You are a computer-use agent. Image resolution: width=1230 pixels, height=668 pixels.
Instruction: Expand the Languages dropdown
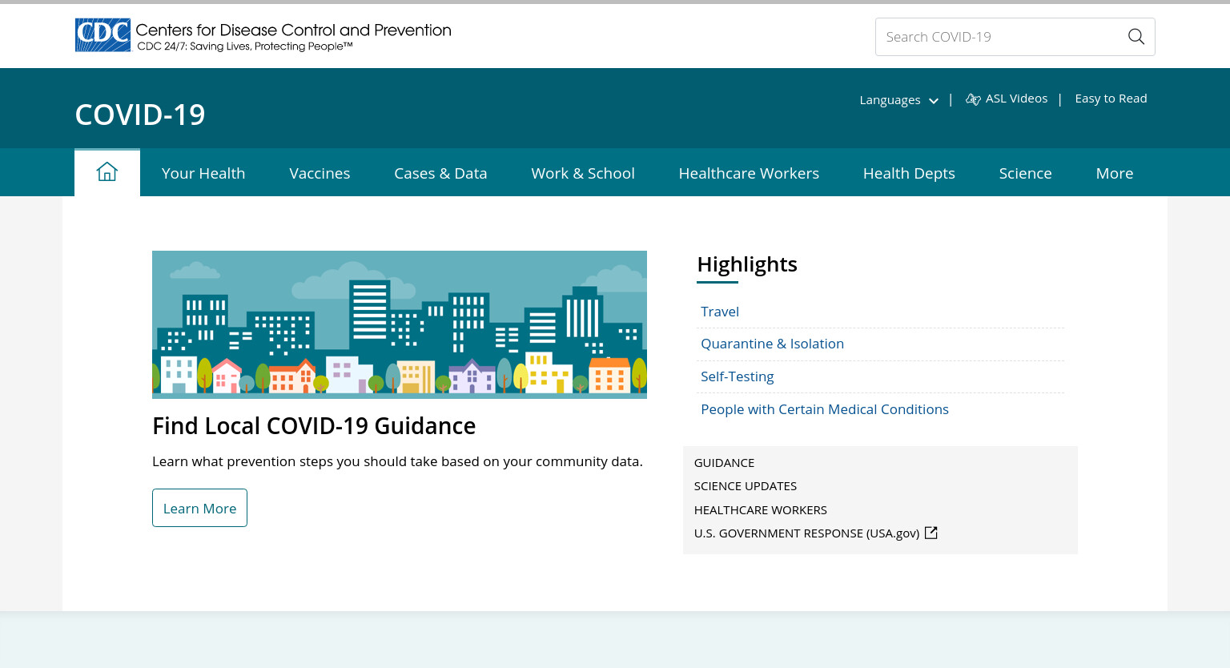[898, 100]
